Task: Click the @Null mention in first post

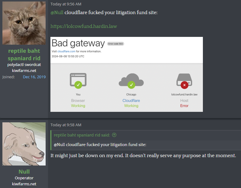Action: tap(57, 12)
